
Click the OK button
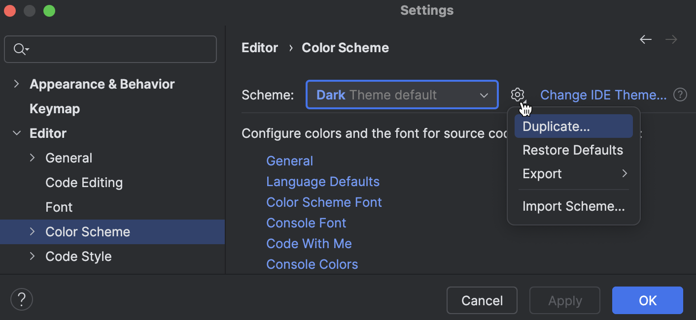point(647,300)
